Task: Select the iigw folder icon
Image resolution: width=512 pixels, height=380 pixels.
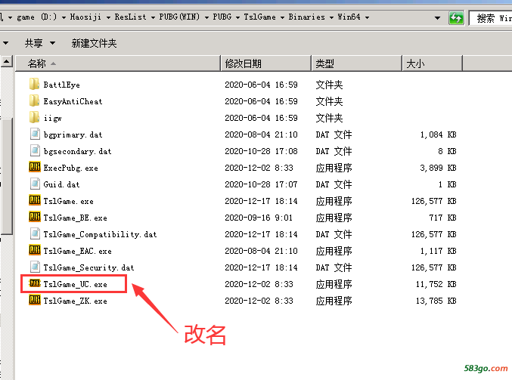Action: click(x=34, y=117)
